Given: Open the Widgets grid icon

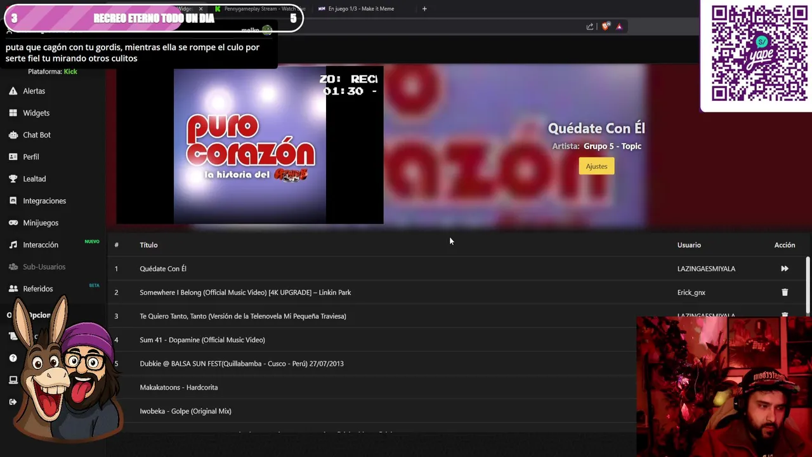Looking at the screenshot, I should pos(13,113).
